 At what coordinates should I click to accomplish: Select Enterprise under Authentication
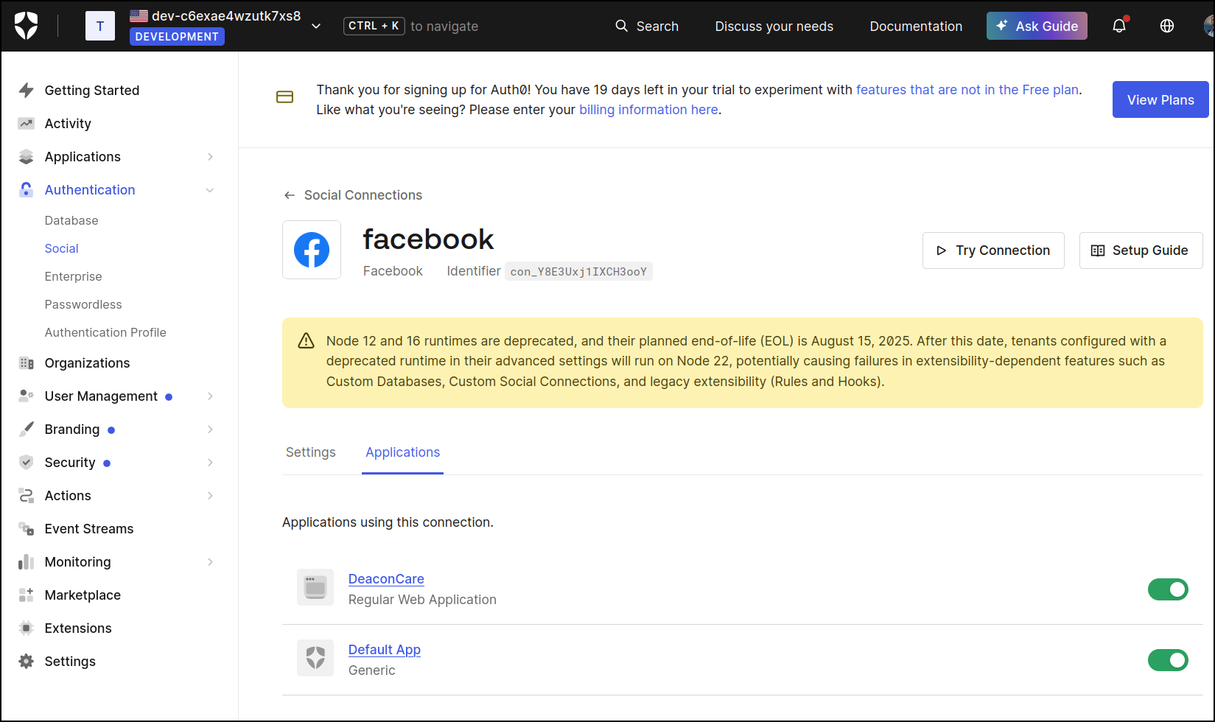coord(73,276)
